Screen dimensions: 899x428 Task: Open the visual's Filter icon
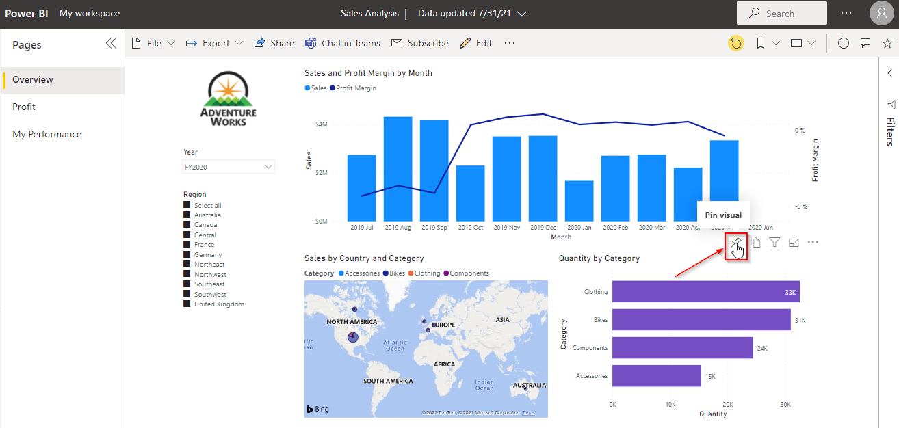coord(774,242)
